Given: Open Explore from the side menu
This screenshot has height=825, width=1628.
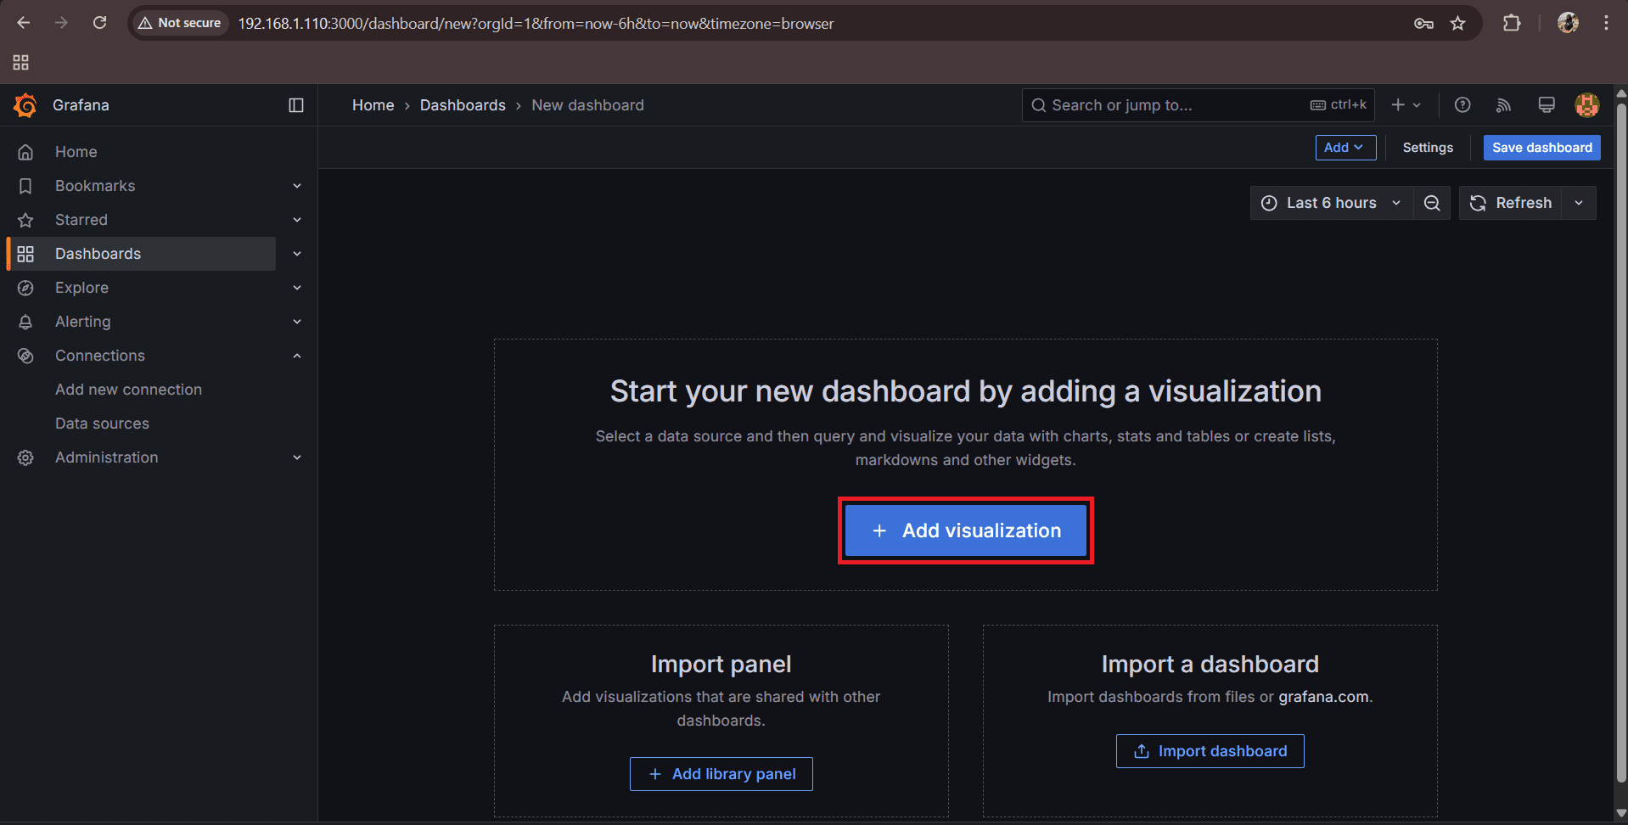Looking at the screenshot, I should [81, 288].
